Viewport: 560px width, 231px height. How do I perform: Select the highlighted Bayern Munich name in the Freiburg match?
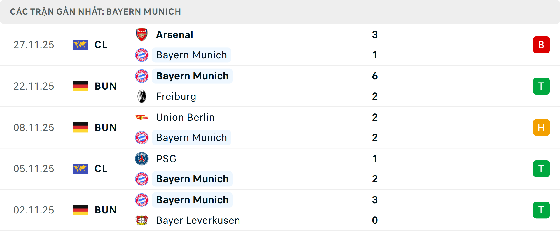pyautogui.click(x=192, y=76)
